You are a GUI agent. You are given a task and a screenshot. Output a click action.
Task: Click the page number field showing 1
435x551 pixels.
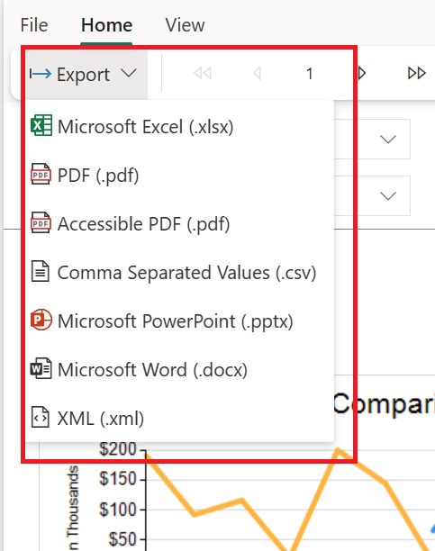coord(309,74)
